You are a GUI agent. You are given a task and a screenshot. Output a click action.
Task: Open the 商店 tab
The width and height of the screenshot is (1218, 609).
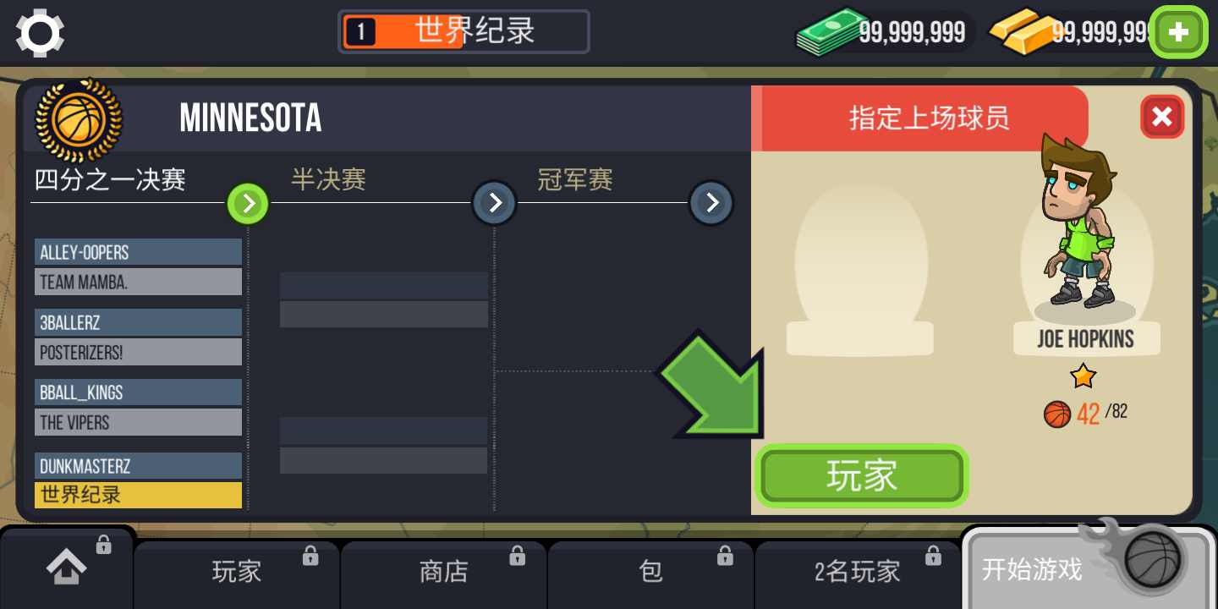(x=444, y=572)
